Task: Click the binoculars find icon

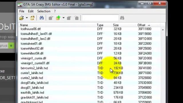Action: point(41,18)
